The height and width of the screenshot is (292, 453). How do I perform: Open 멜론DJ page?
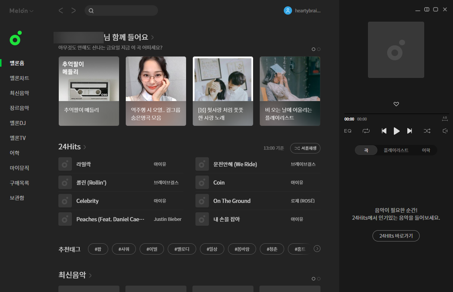click(x=18, y=123)
